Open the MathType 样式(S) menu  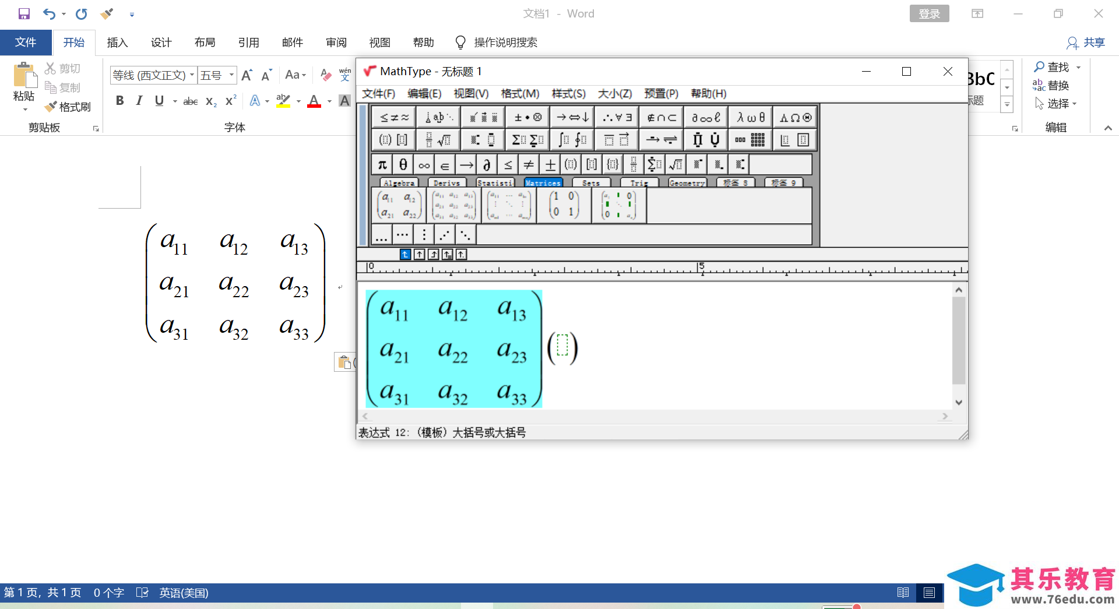(569, 94)
